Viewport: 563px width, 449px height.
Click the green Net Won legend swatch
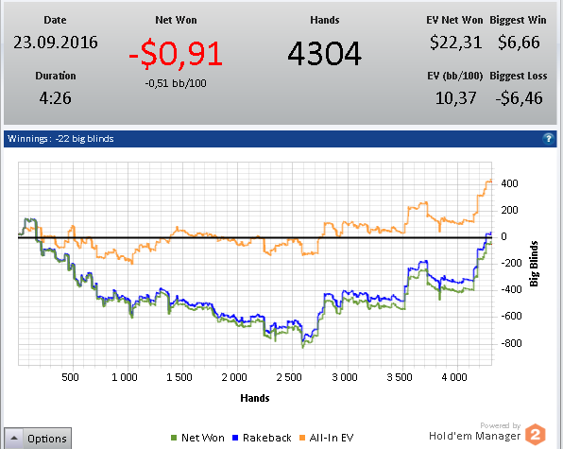[174, 438]
